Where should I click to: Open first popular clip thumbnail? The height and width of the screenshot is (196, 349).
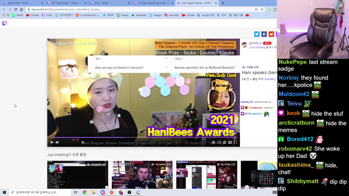point(77,175)
